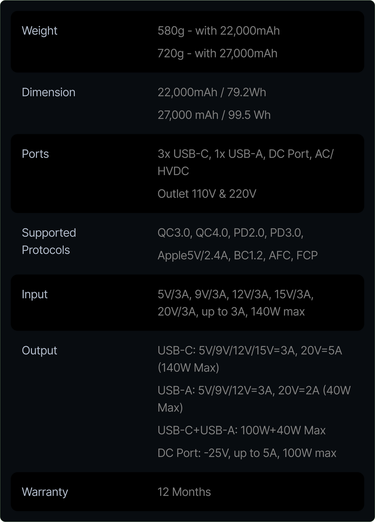This screenshot has width=375, height=522.
Task: Click the Weight row label
Action: (39, 31)
